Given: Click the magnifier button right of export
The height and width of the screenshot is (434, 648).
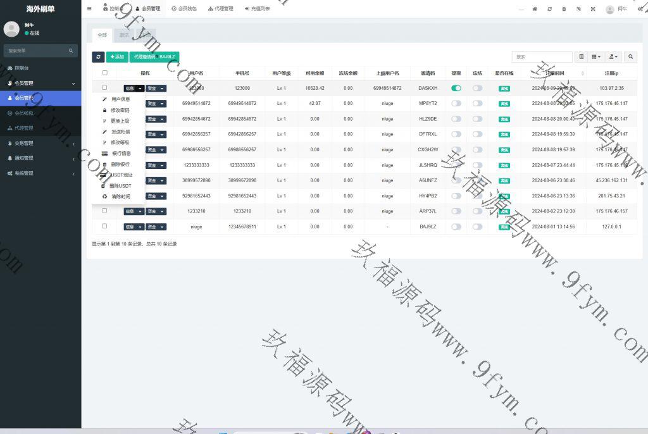Looking at the screenshot, I should click(630, 57).
